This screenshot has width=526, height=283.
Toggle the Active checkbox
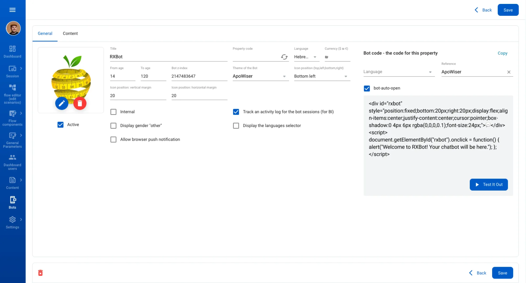[60, 125]
